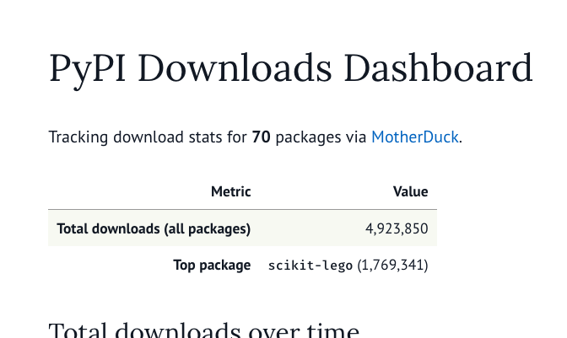The width and height of the screenshot is (567, 338).
Task: Click the word via before MotherDuck
Action: pos(357,137)
